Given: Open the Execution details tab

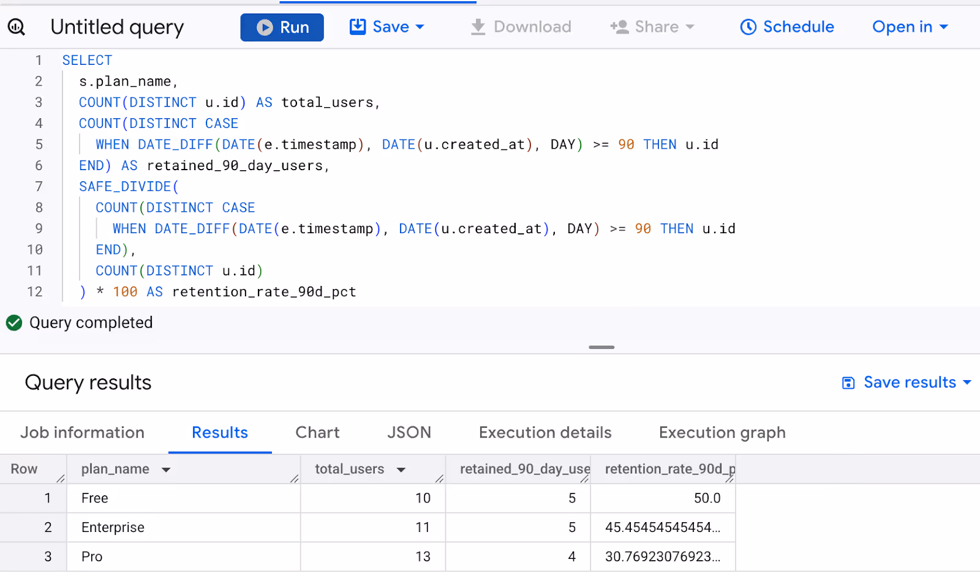Looking at the screenshot, I should click(x=545, y=433).
